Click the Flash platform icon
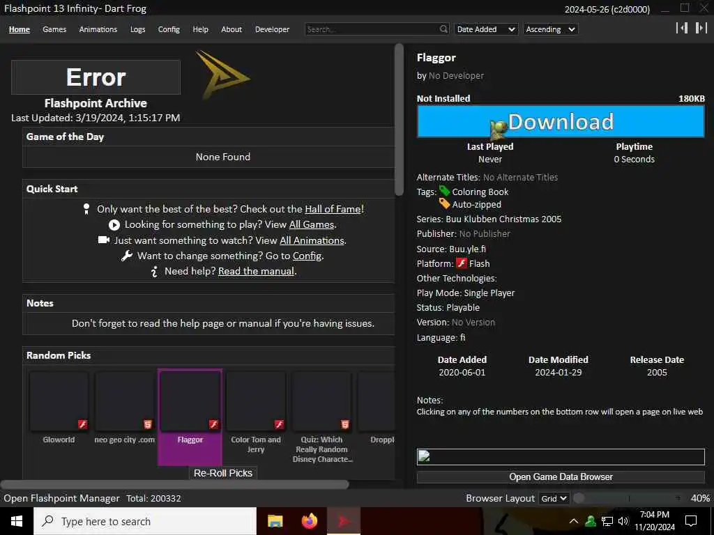Viewport: 714px width, 535px height. [x=462, y=263]
